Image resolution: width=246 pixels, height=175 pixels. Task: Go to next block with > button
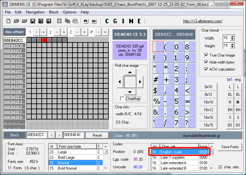tap(59, 135)
